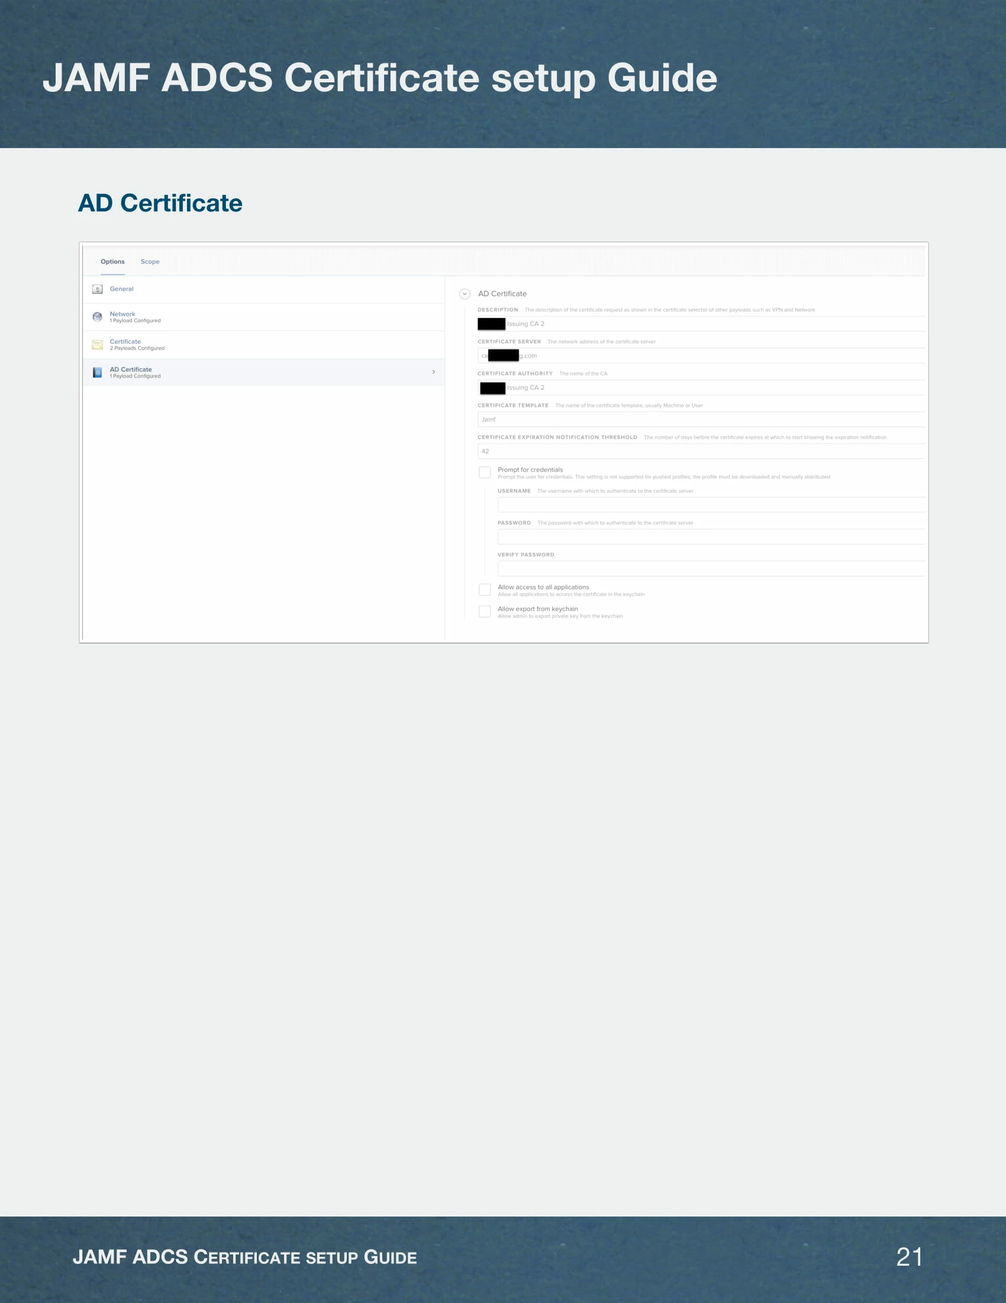Image resolution: width=1006 pixels, height=1303 pixels.
Task: Click the Verify Password input field
Action: pyautogui.click(x=711, y=569)
